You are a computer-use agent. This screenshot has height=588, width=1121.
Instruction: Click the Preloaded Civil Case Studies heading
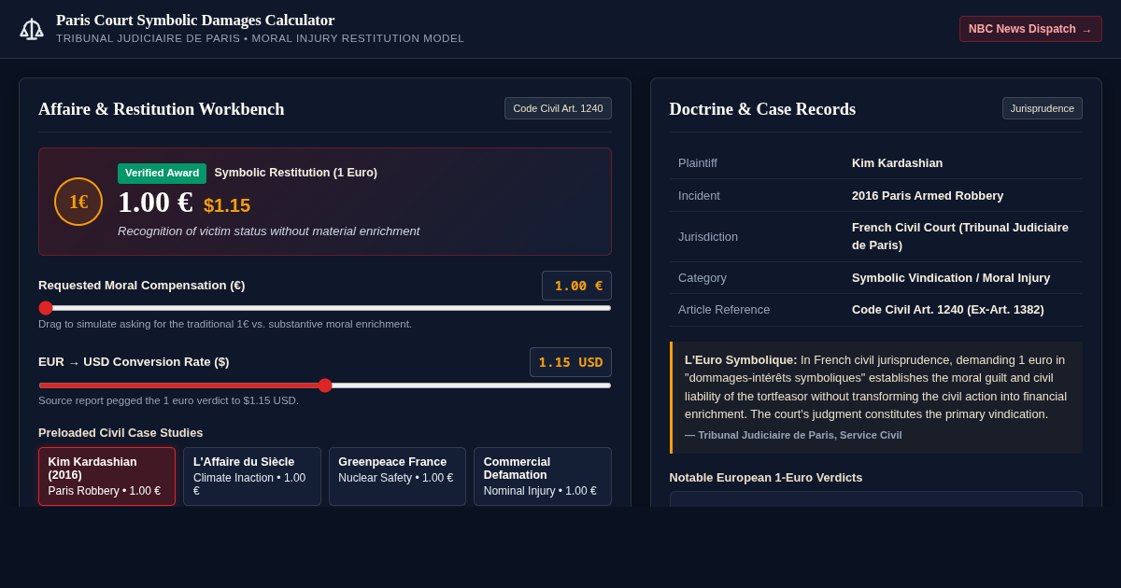(x=121, y=432)
